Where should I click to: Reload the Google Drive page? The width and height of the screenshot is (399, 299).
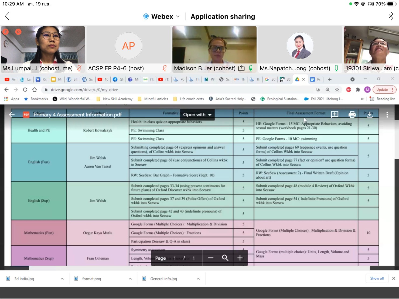25,90
